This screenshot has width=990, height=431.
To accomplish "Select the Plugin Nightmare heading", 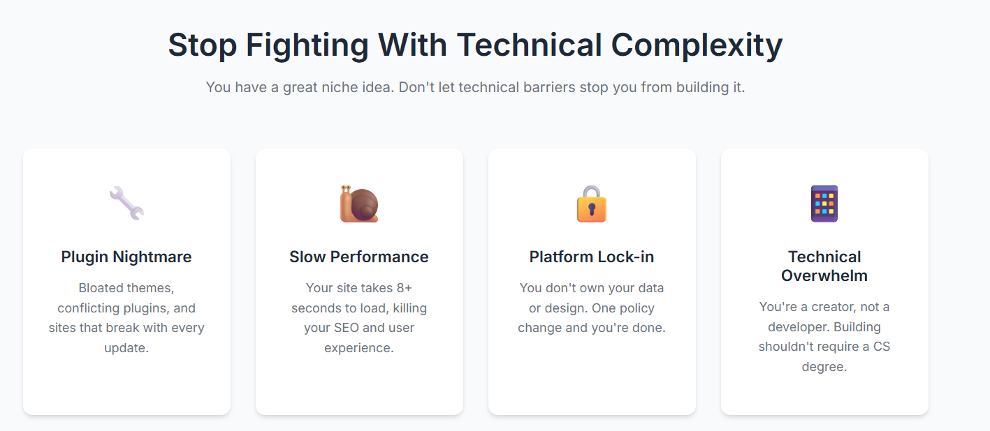I will click(126, 257).
